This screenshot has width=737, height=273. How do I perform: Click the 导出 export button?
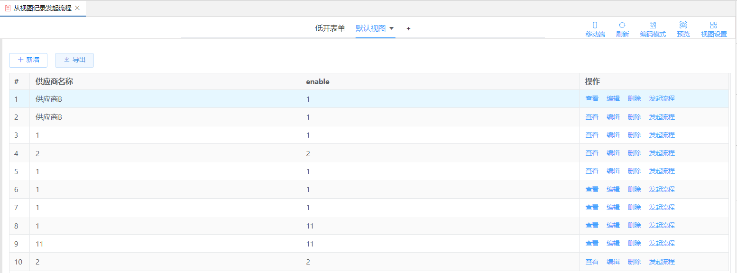point(74,60)
